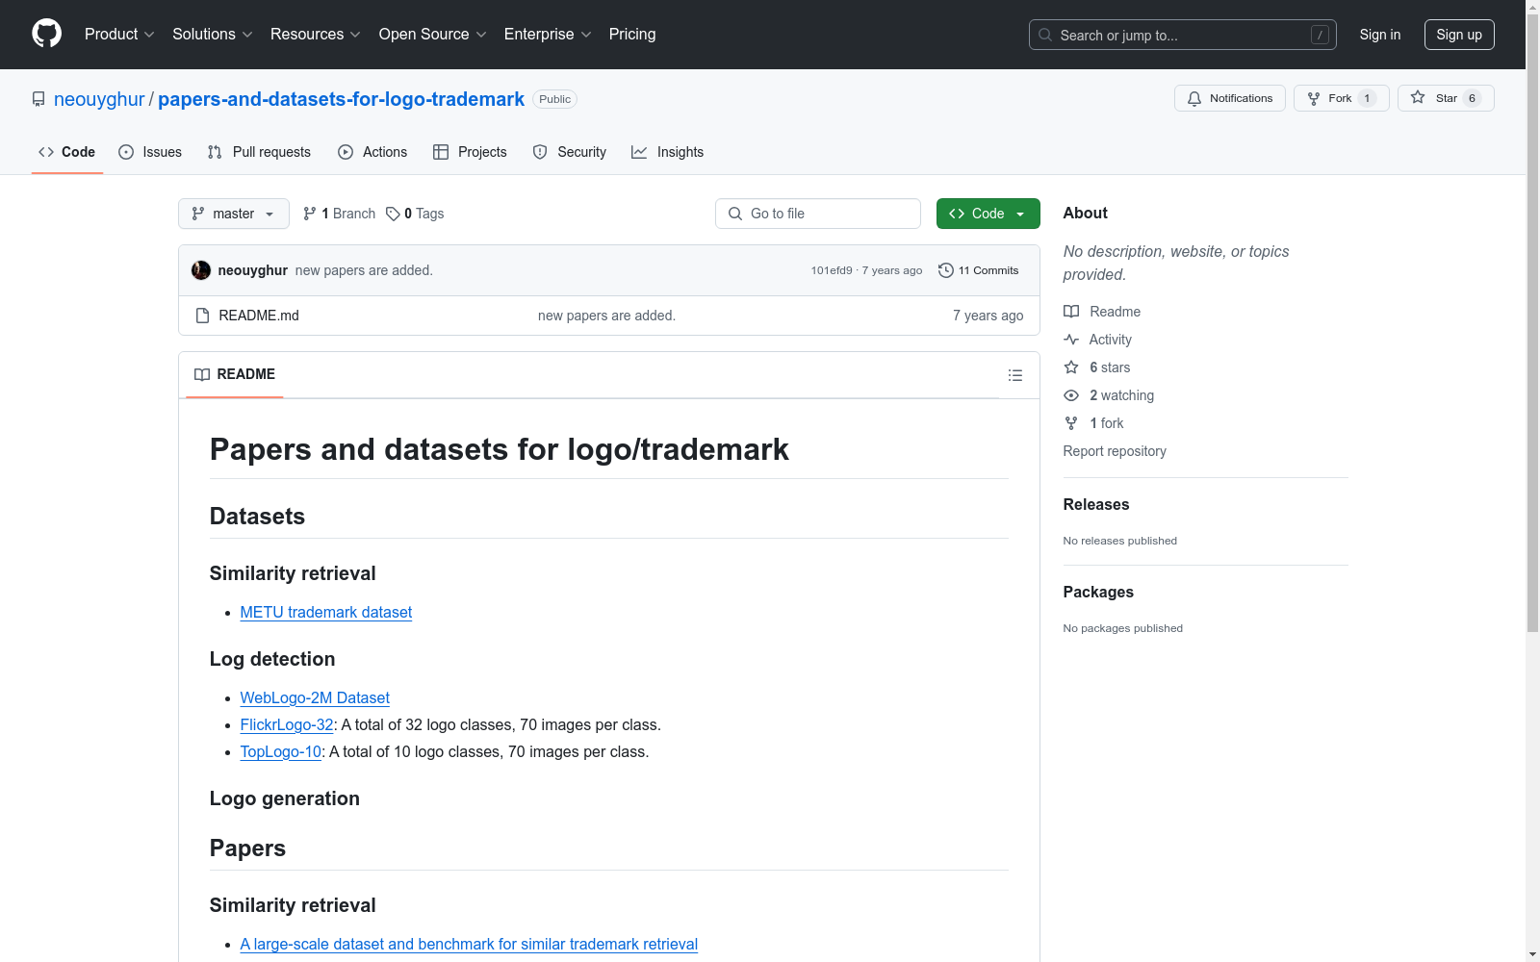Click the Fork count badge 1
Viewport: 1540px width, 962px height.
(x=1367, y=98)
